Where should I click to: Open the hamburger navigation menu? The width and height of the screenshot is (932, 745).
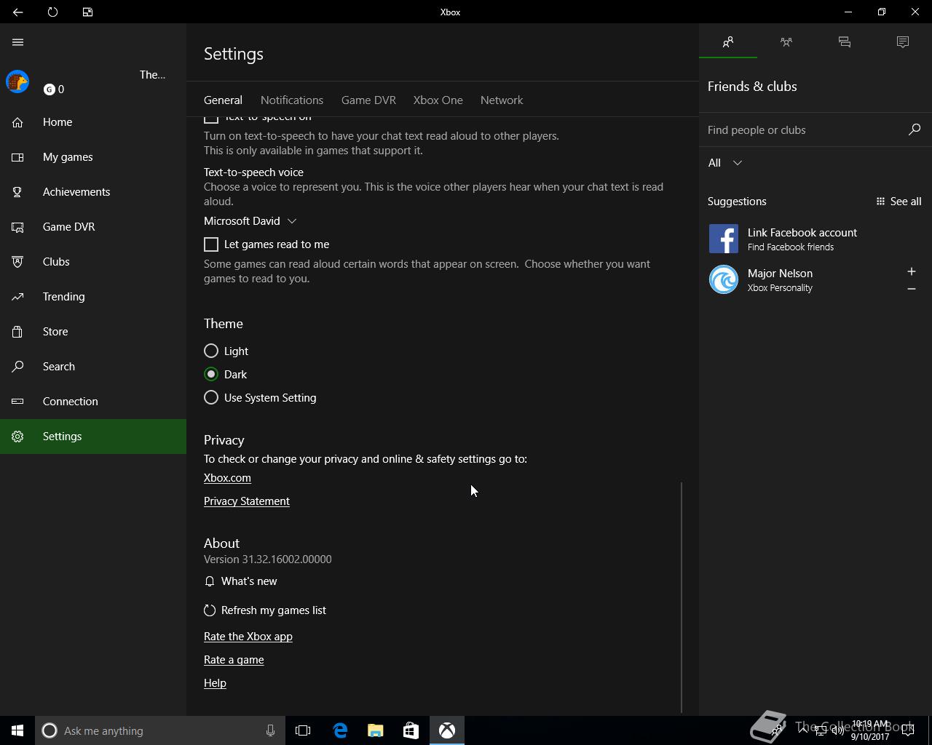[x=18, y=42]
